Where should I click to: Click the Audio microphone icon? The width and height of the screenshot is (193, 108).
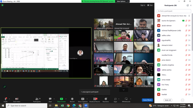(x=5, y=99)
